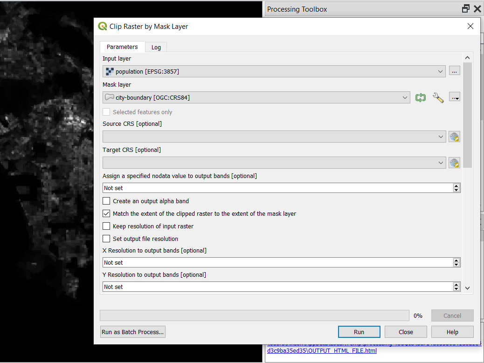Screen dimensions: 484x363
Task: Open the Input layer dropdown
Action: point(440,71)
